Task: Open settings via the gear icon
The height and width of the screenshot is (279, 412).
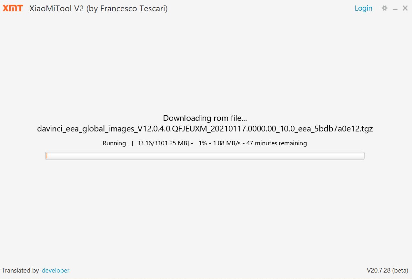Action: click(384, 8)
